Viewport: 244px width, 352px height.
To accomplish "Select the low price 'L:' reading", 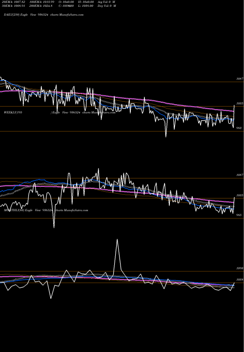I will (86, 6).
